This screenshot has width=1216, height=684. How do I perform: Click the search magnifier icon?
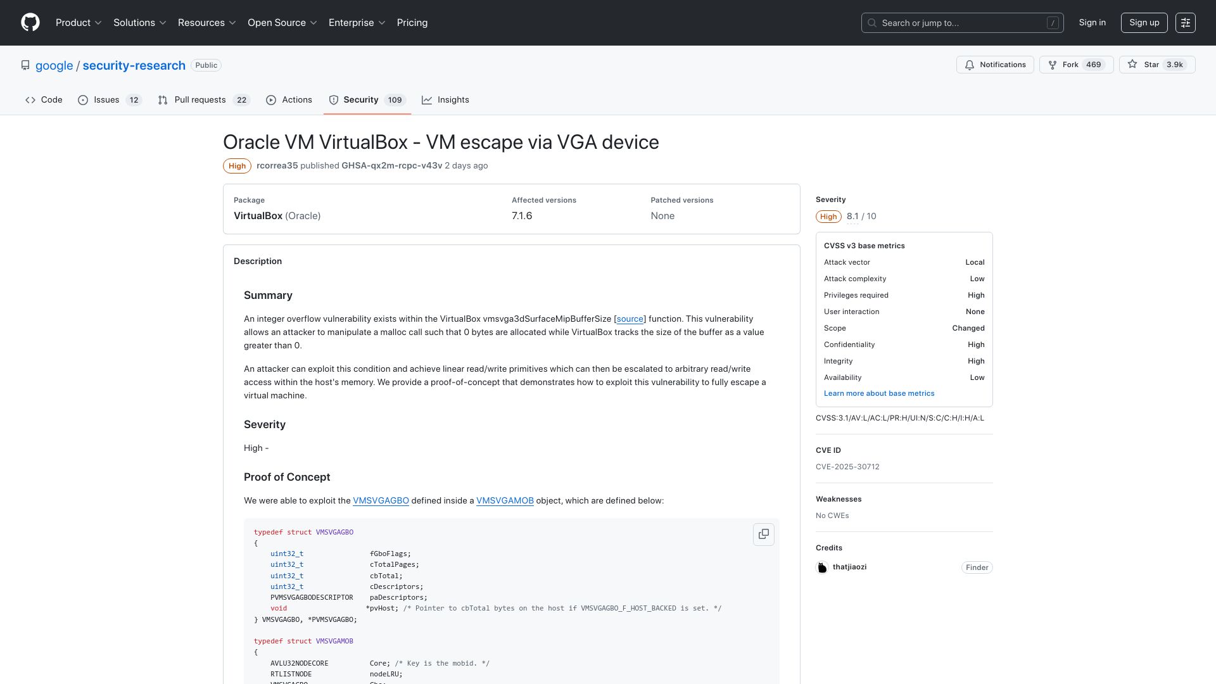872,23
